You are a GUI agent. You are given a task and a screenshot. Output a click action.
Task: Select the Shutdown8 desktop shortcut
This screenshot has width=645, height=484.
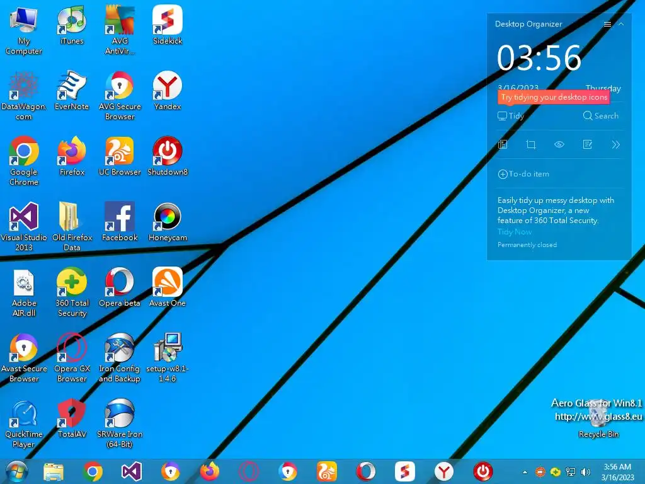pyautogui.click(x=168, y=156)
